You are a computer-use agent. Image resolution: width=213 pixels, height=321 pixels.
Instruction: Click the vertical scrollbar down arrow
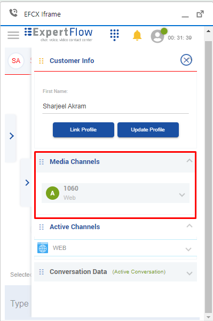208,317
